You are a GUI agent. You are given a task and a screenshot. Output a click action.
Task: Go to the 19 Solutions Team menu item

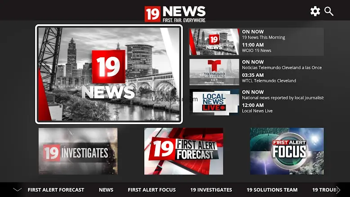coord(272,190)
